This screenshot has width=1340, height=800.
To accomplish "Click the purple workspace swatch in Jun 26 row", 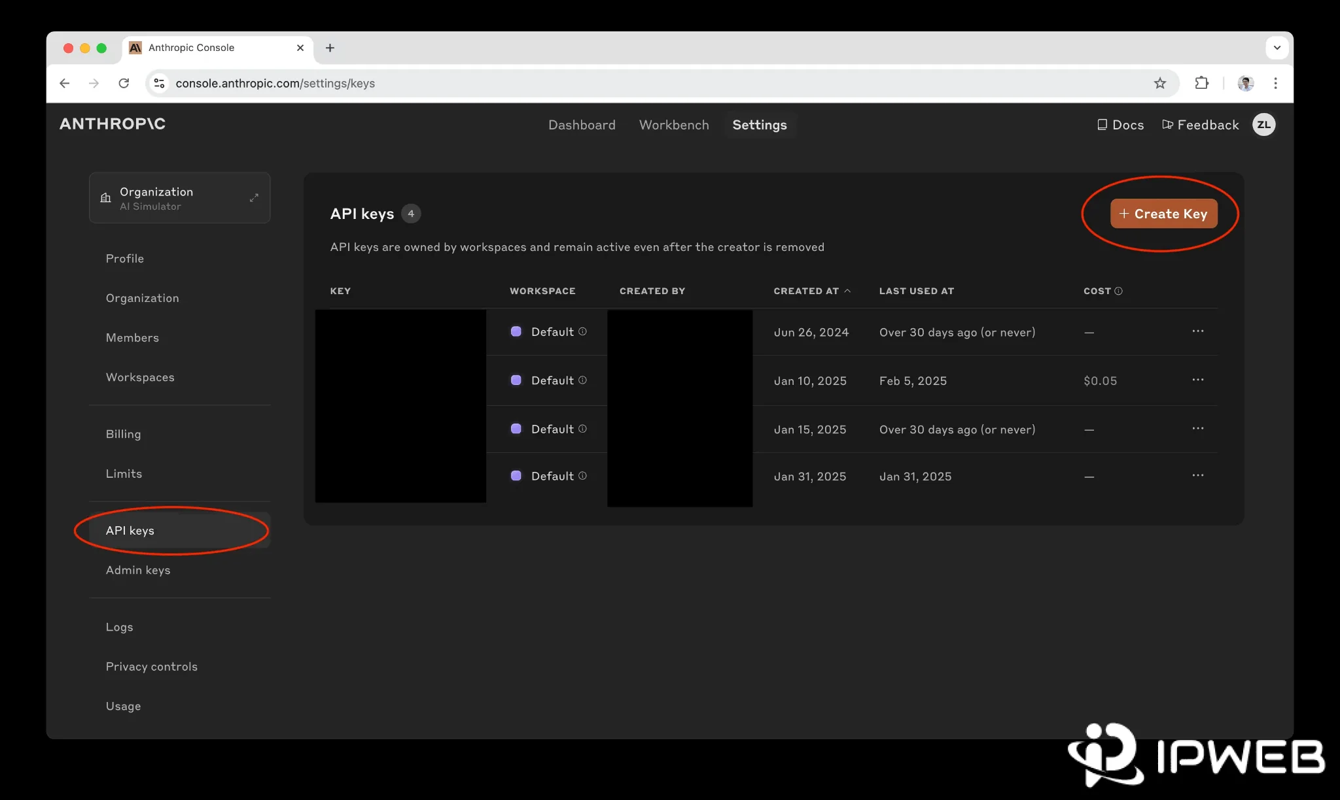I will click(x=516, y=331).
